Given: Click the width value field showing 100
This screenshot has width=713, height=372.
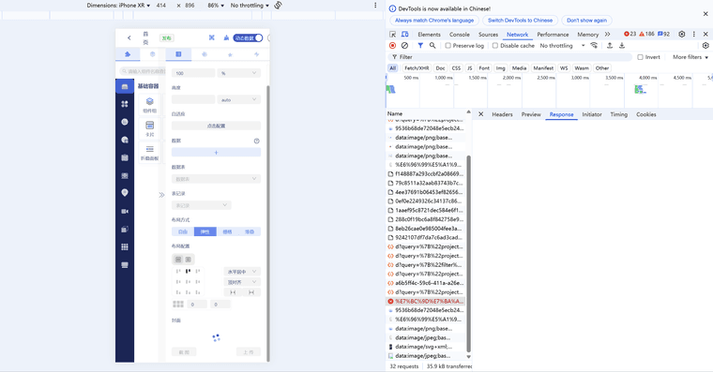Looking at the screenshot, I should coord(193,73).
